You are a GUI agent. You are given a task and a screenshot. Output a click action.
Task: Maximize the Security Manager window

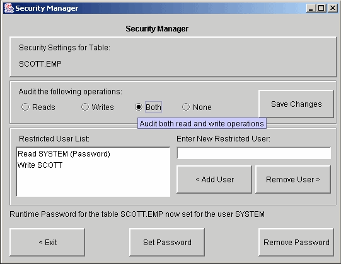pos(321,8)
